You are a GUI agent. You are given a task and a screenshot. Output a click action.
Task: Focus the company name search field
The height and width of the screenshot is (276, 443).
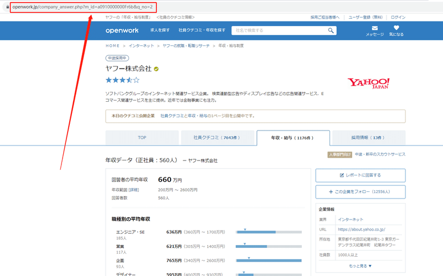280,30
